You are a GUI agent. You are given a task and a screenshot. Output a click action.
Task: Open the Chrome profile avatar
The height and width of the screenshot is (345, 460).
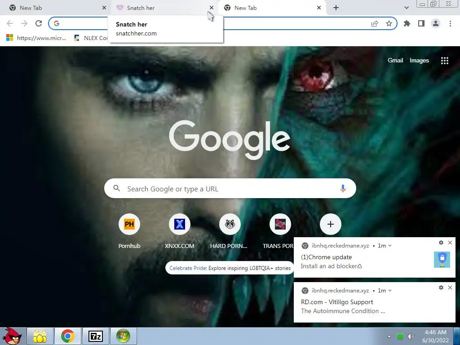point(436,23)
